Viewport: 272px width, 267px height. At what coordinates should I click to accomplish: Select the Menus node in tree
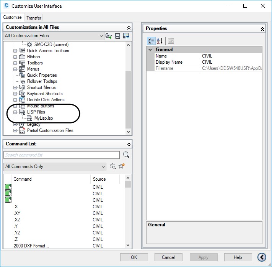tap(33, 69)
